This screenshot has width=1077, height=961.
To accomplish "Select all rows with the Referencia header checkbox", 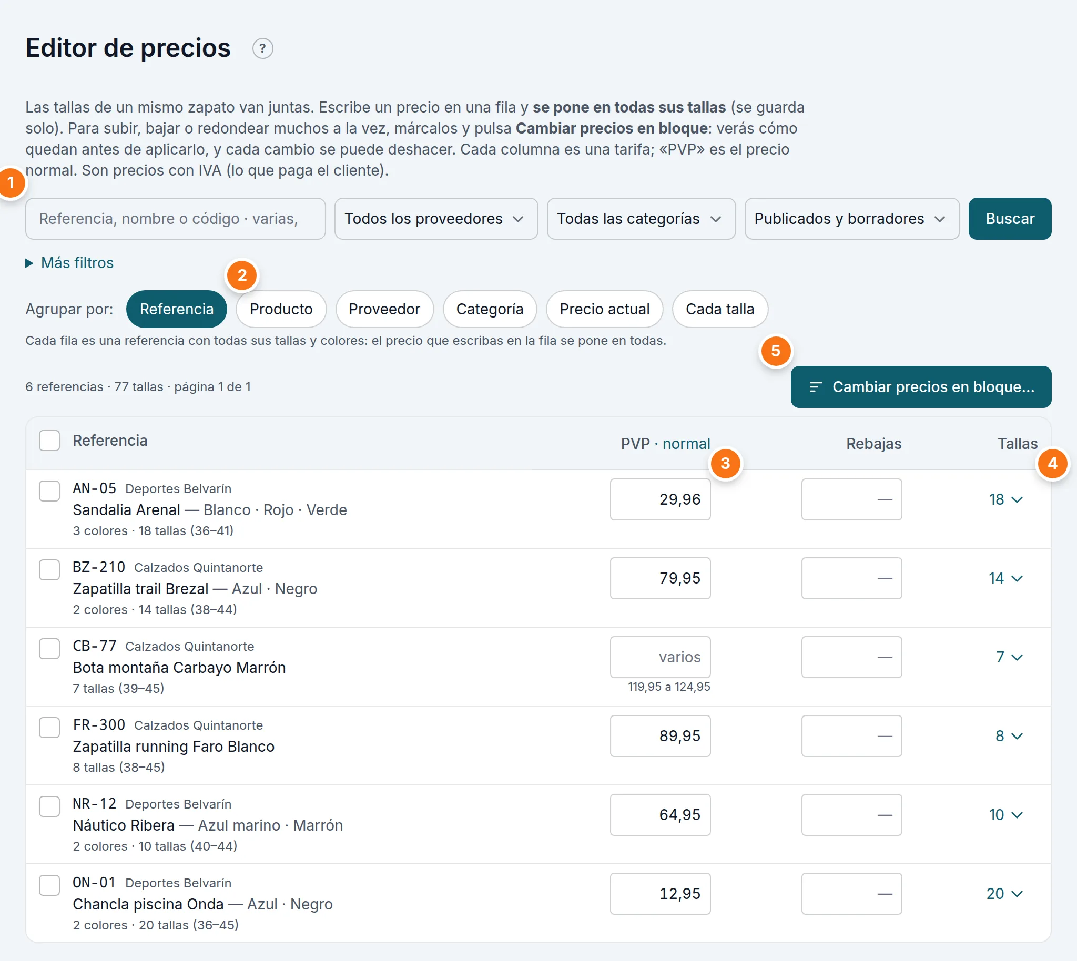I will coord(49,441).
